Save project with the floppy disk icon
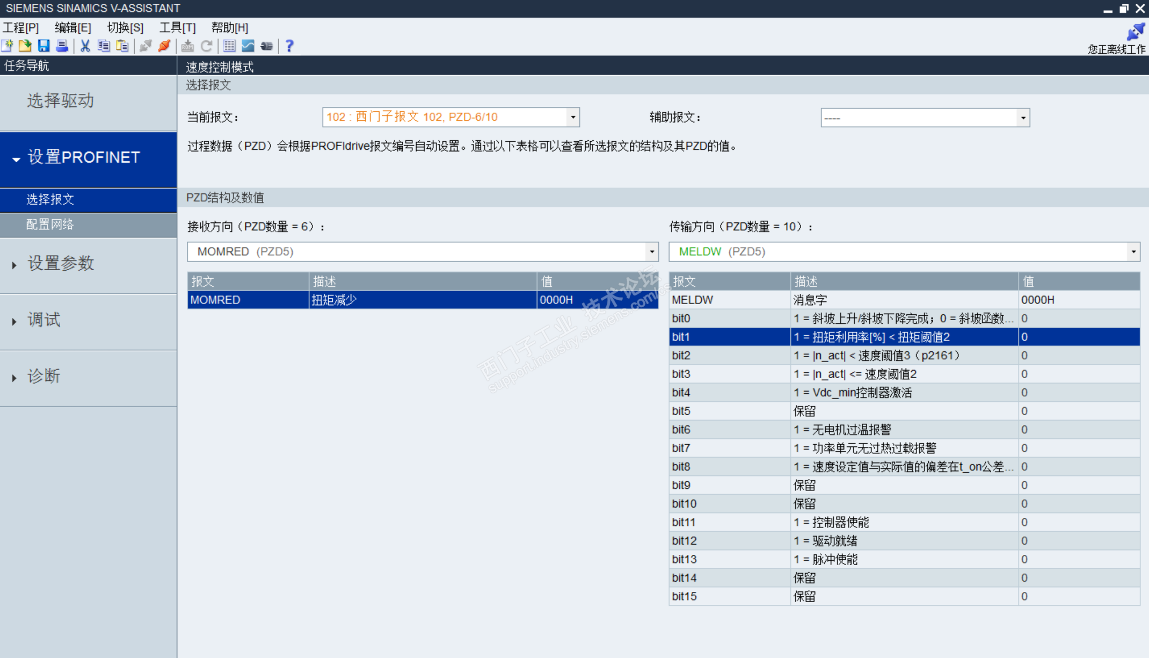Image resolution: width=1149 pixels, height=658 pixels. [43, 46]
